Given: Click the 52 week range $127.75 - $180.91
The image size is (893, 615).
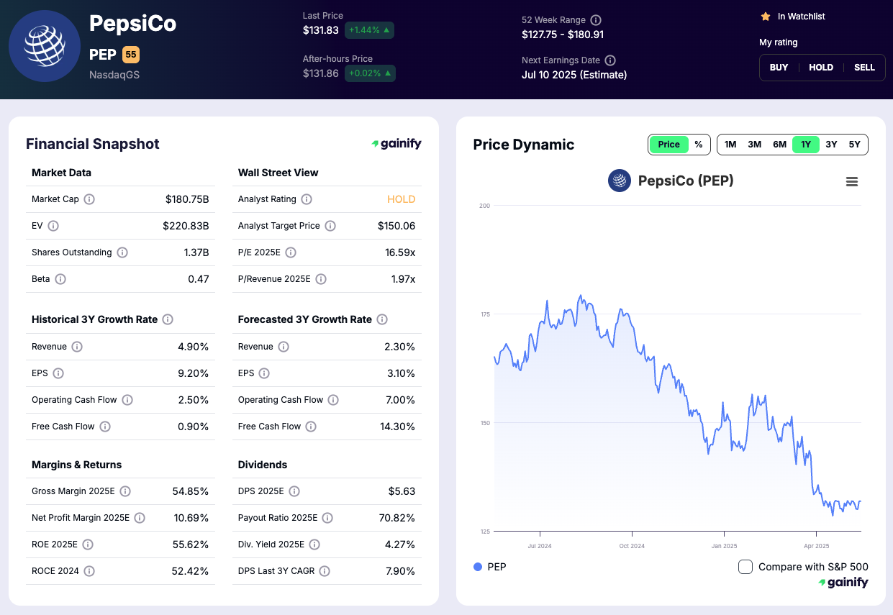Looking at the screenshot, I should [x=563, y=35].
